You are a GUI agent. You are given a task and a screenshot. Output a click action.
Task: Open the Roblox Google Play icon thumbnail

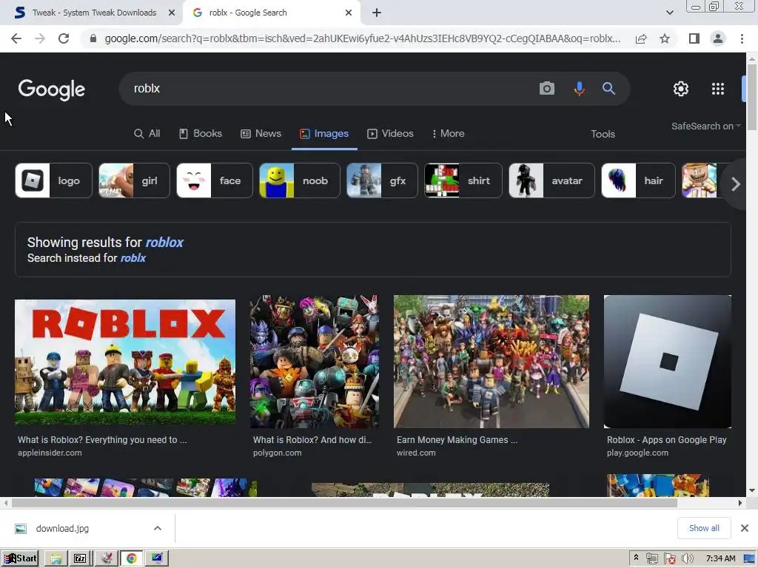click(668, 362)
